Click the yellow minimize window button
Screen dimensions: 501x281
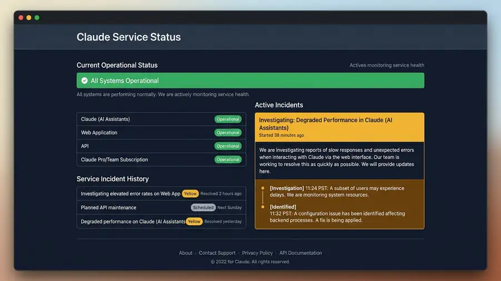(29, 18)
